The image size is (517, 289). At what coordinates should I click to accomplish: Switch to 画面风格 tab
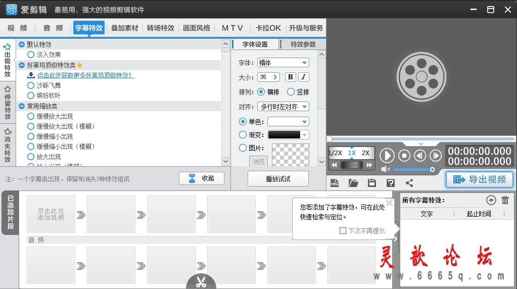pyautogui.click(x=197, y=28)
